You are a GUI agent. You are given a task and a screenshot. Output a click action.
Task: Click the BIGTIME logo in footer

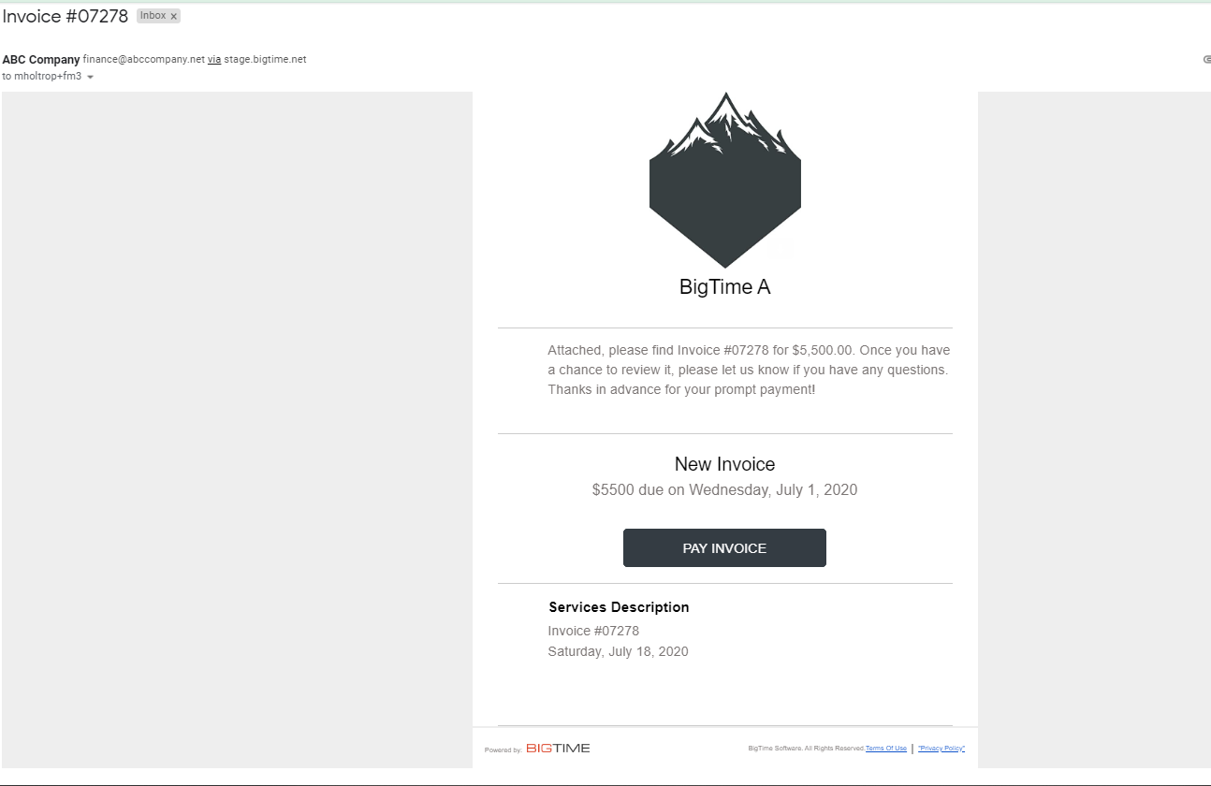pyautogui.click(x=558, y=748)
